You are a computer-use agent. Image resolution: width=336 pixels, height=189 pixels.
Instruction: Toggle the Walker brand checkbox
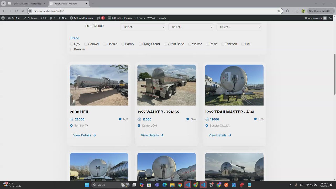coord(190,44)
